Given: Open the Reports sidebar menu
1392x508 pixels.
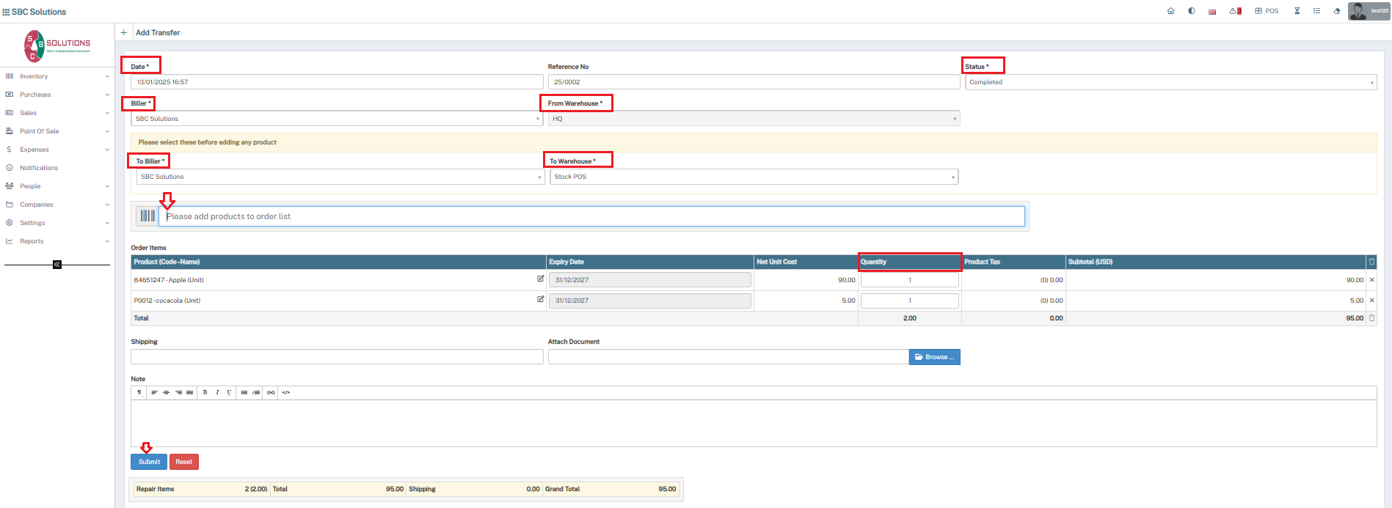Looking at the screenshot, I should tap(57, 241).
